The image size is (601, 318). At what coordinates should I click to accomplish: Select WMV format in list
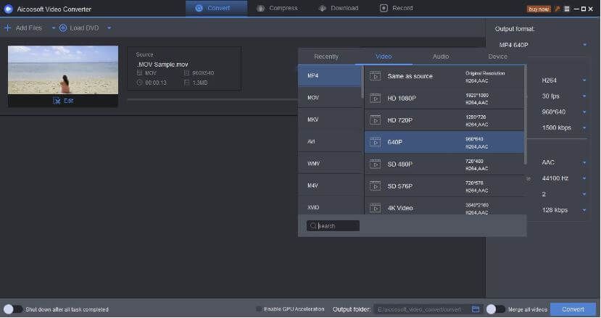(x=330, y=164)
